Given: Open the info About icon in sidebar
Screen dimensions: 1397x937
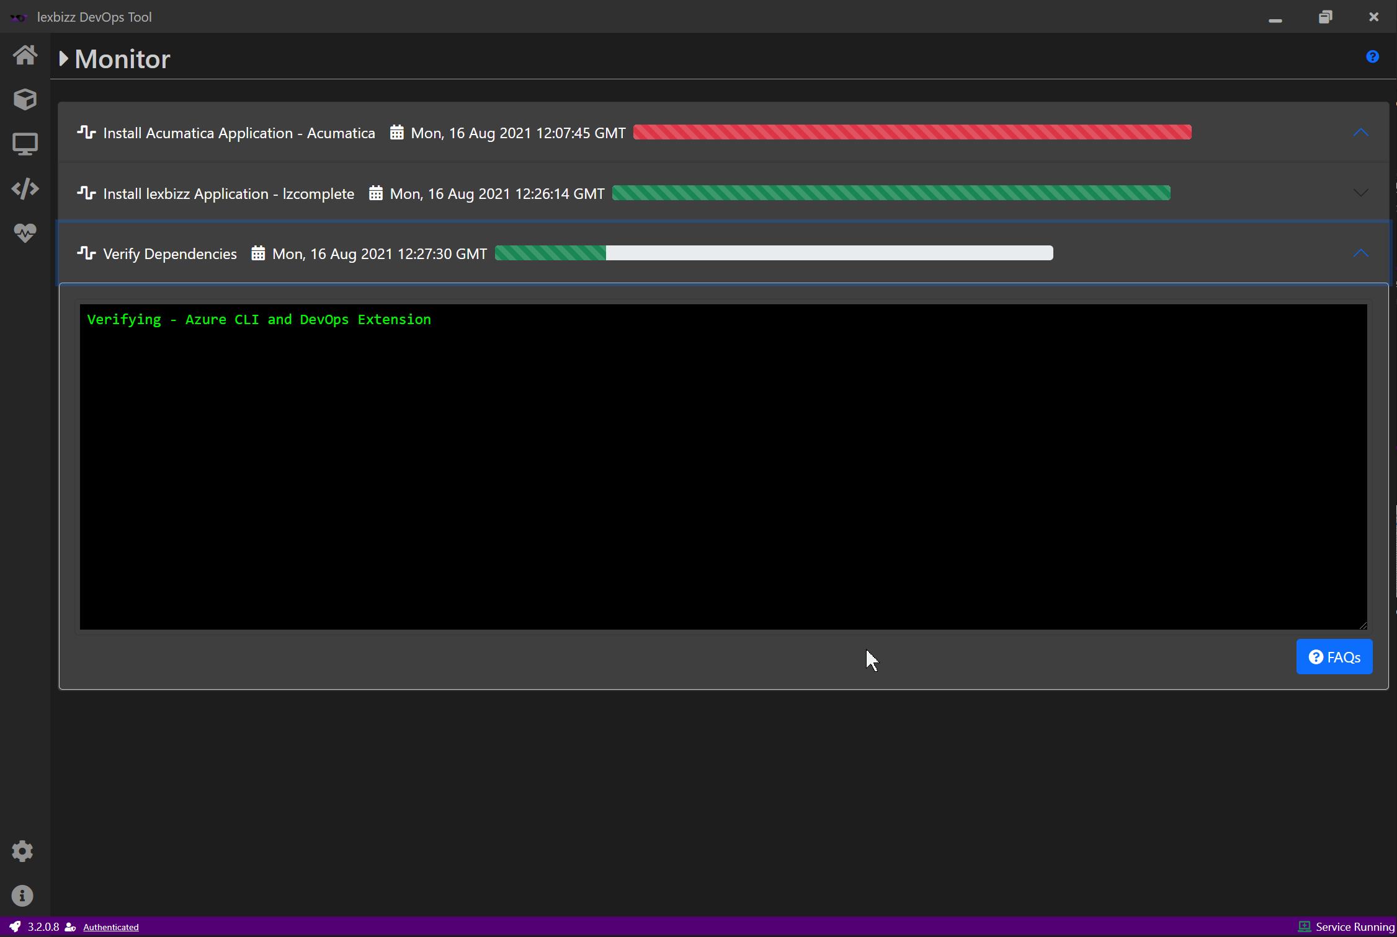Looking at the screenshot, I should click(22, 895).
